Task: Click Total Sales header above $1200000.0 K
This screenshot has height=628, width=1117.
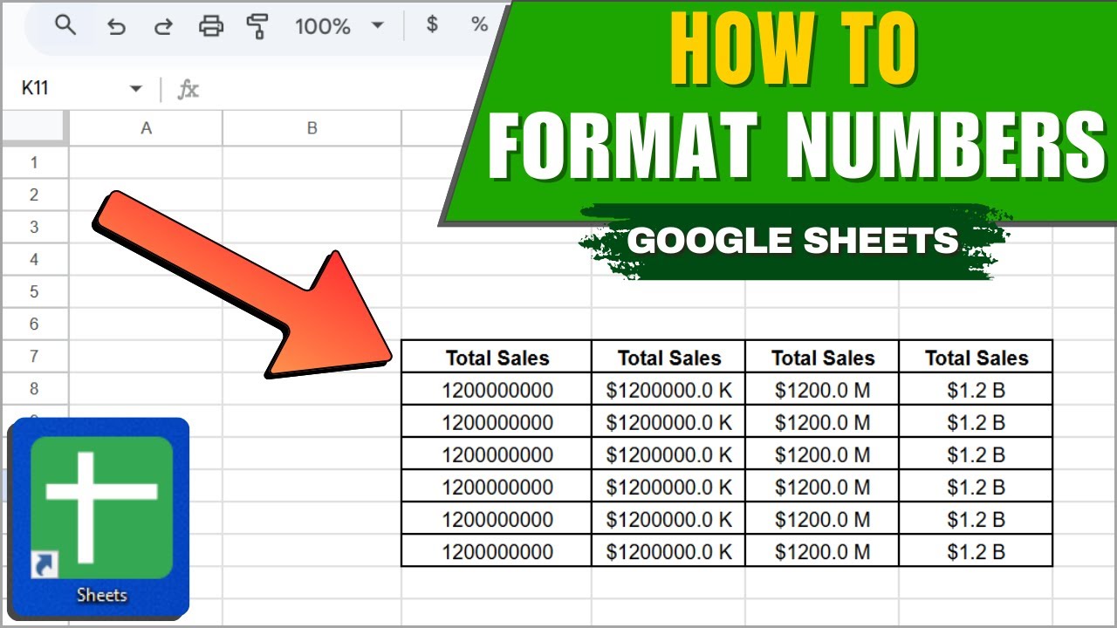Action: point(669,358)
